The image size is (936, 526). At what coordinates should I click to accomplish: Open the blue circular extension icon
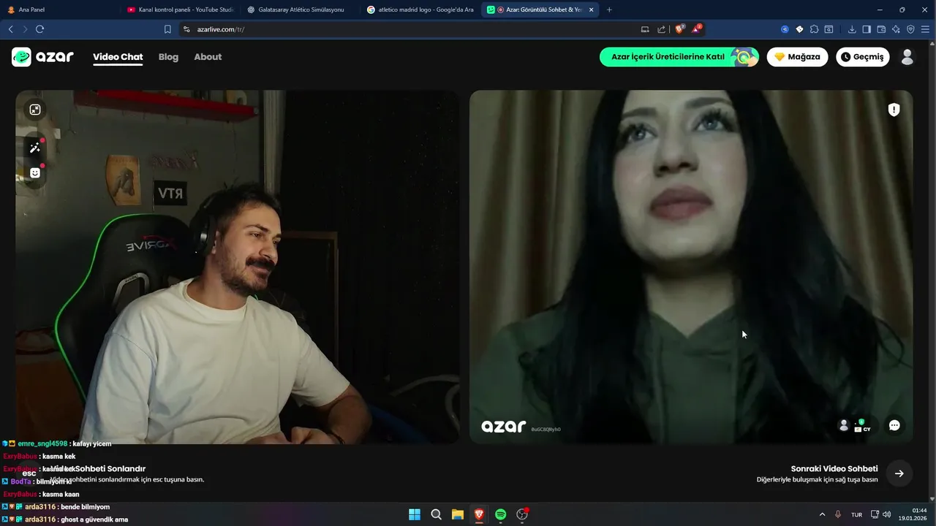tap(785, 29)
